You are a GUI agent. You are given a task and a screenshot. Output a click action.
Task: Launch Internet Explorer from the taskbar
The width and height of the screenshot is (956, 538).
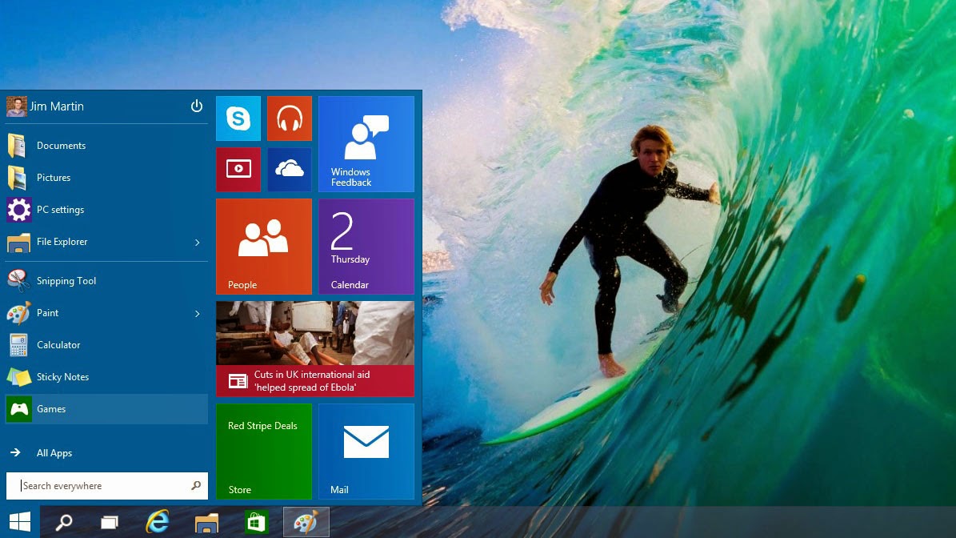(158, 522)
